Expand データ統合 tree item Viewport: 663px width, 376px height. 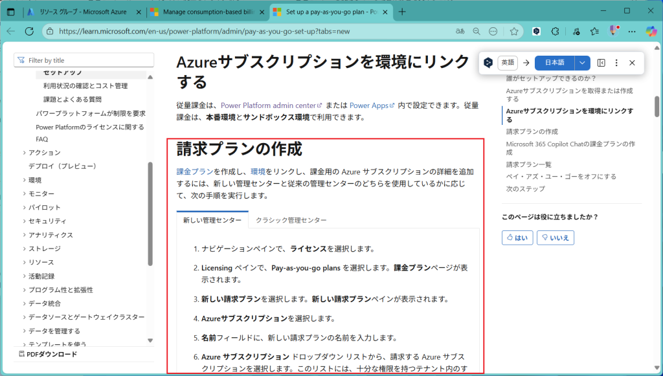[24, 304]
